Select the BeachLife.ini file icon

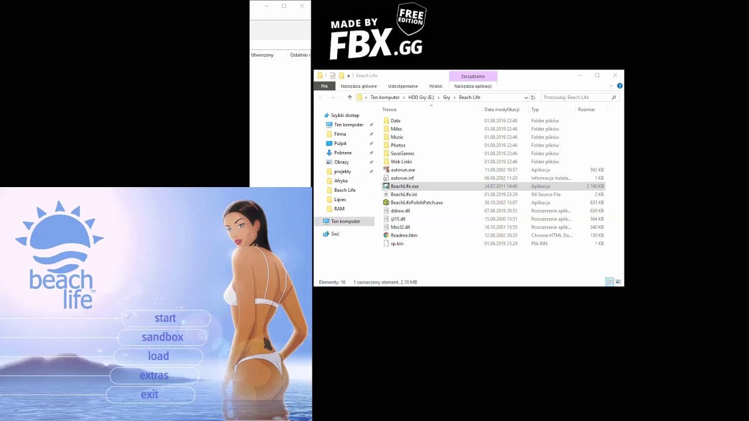pos(386,194)
